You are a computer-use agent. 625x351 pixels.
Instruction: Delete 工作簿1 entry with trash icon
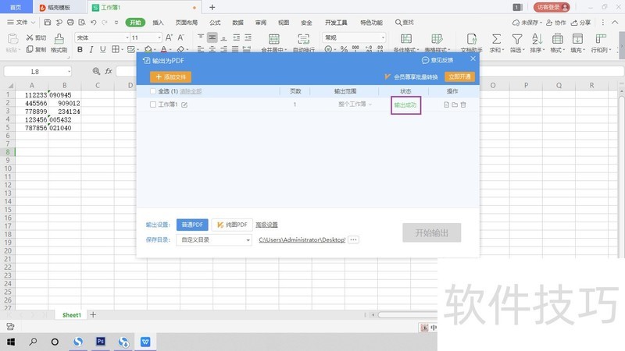(463, 105)
